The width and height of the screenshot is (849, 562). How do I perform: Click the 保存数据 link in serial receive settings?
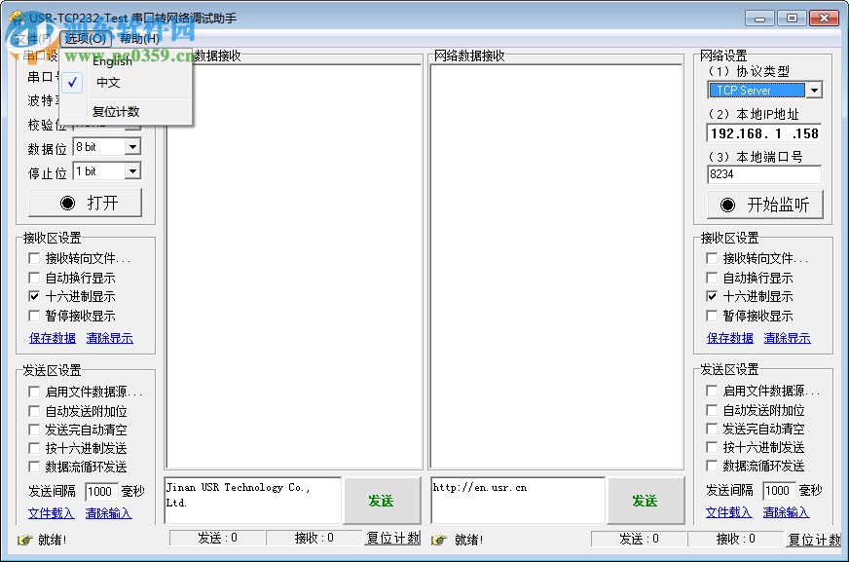click(x=51, y=337)
